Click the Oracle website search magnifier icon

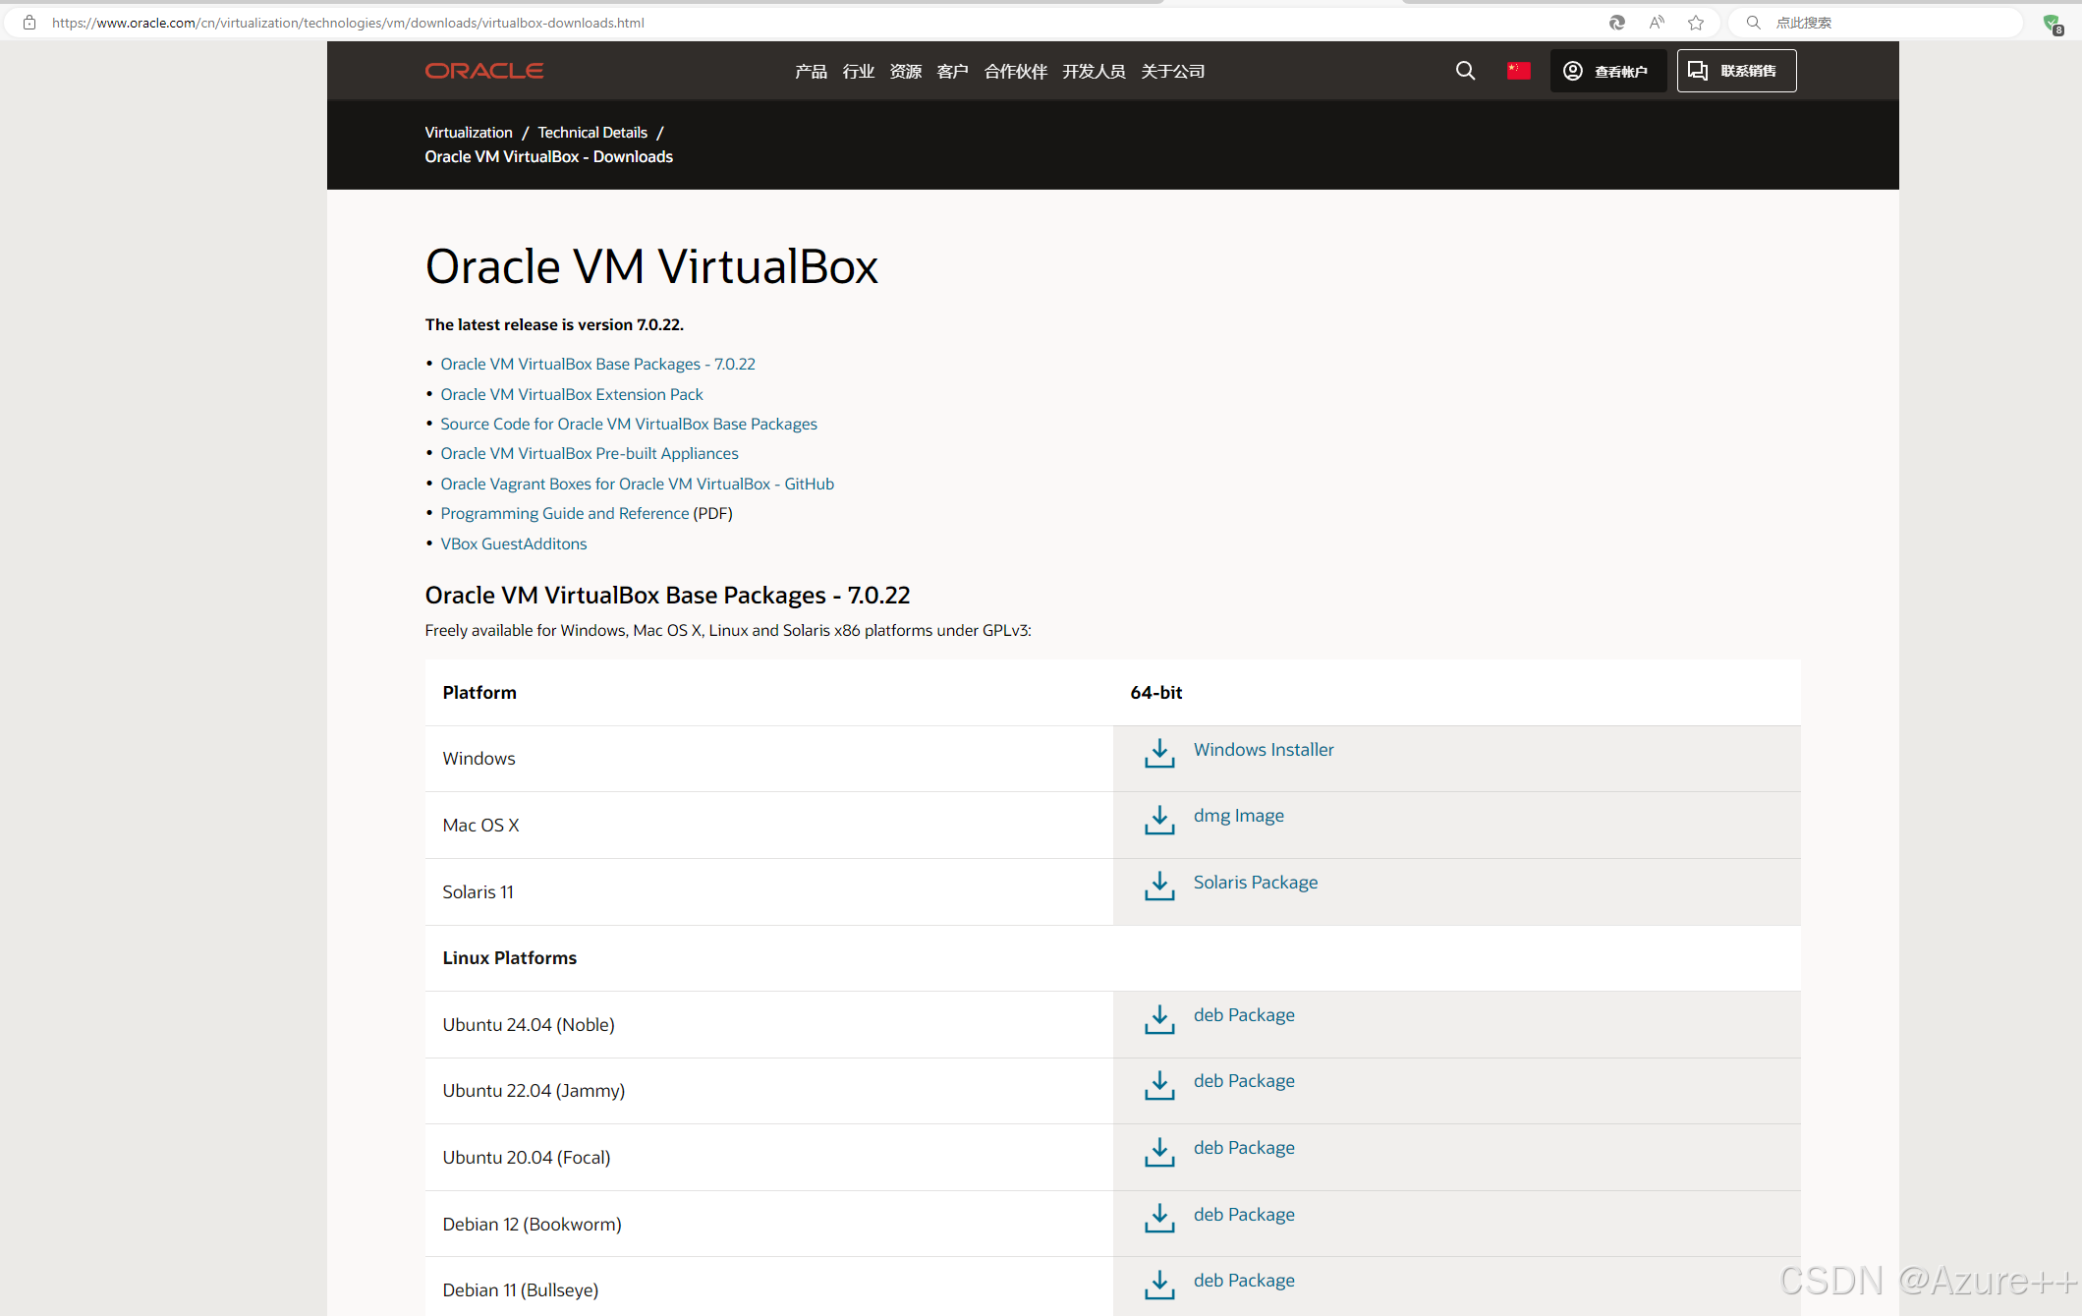(x=1465, y=71)
